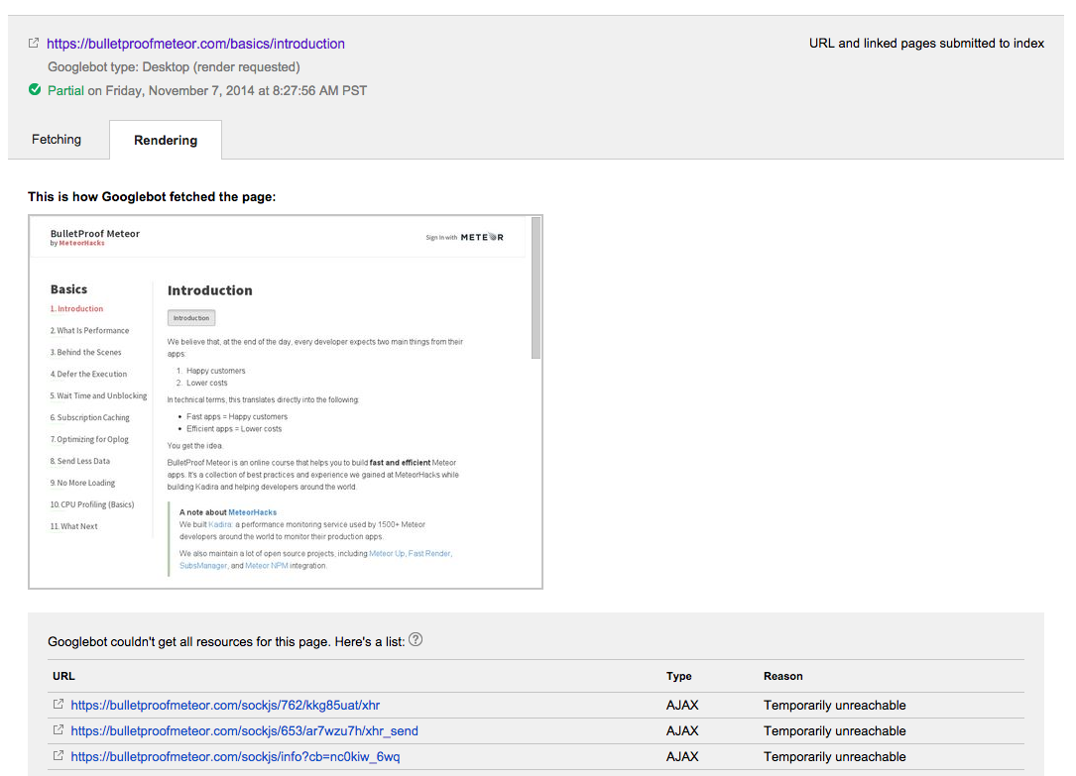1076x776 pixels.
Task: Select the Rendering tab
Action: [166, 140]
